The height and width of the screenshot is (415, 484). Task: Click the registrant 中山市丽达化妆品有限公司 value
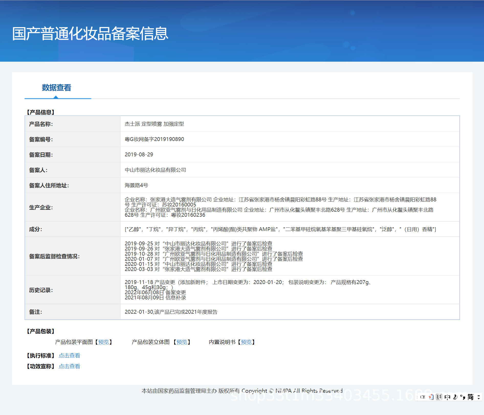coord(155,170)
